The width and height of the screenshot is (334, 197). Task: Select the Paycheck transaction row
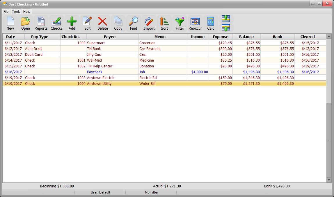click(95, 72)
